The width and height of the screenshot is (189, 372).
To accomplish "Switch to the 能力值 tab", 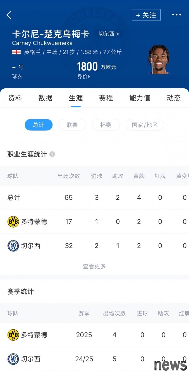I will tap(140, 98).
